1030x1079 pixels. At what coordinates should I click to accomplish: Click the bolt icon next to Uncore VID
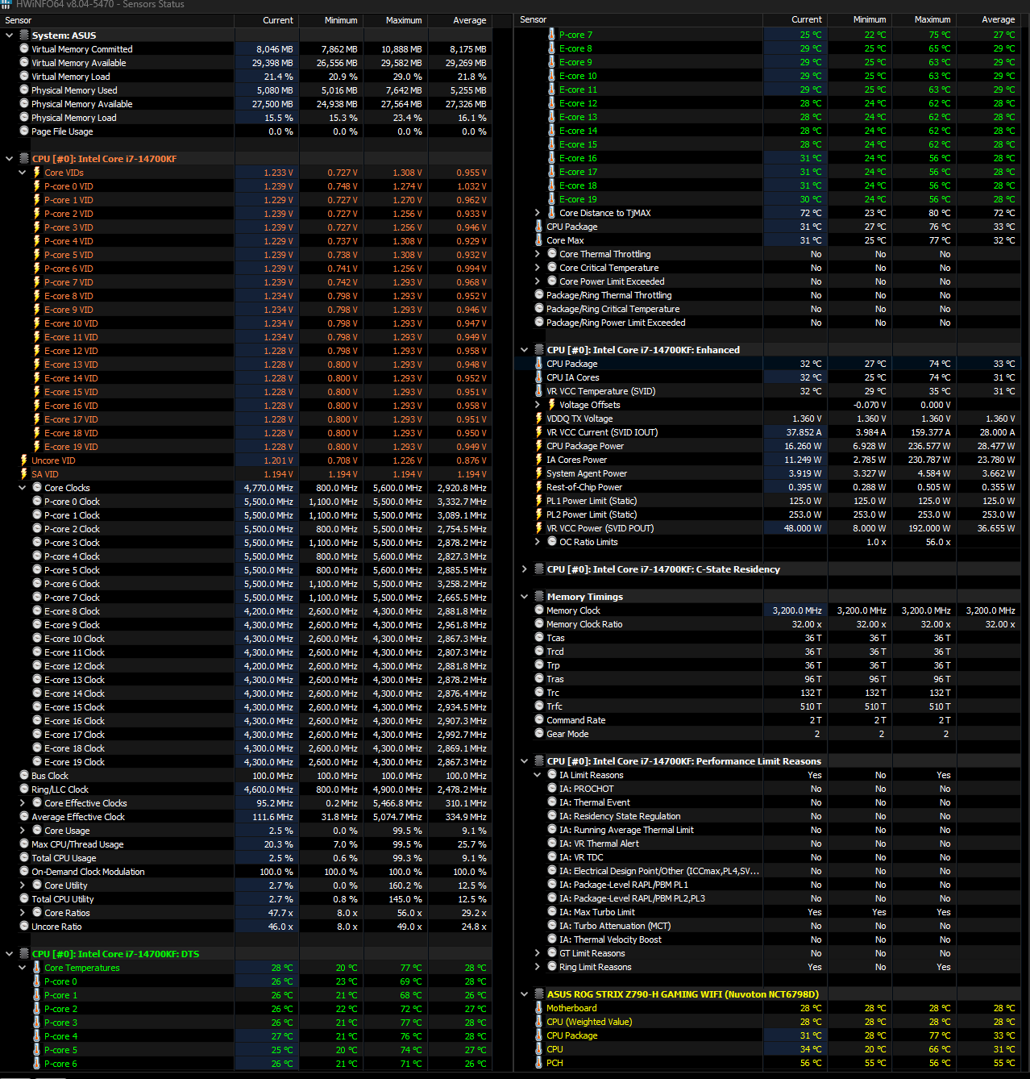click(x=24, y=460)
